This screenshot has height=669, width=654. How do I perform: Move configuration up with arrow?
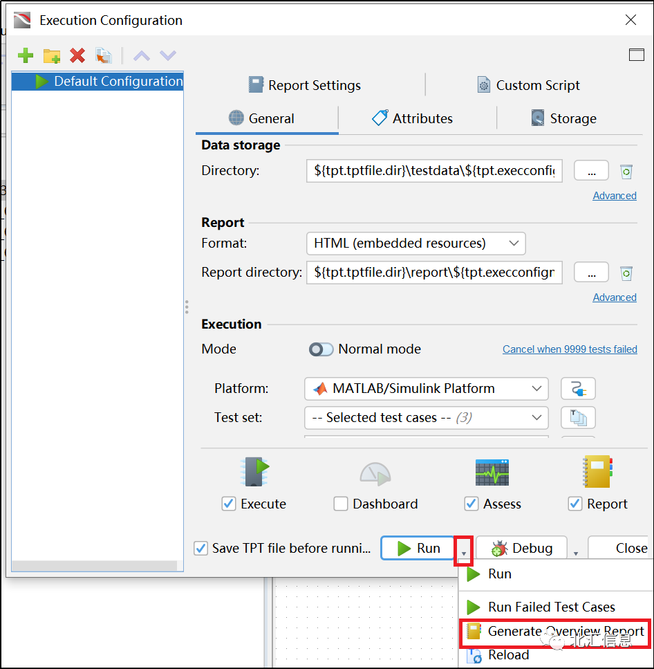[x=142, y=55]
